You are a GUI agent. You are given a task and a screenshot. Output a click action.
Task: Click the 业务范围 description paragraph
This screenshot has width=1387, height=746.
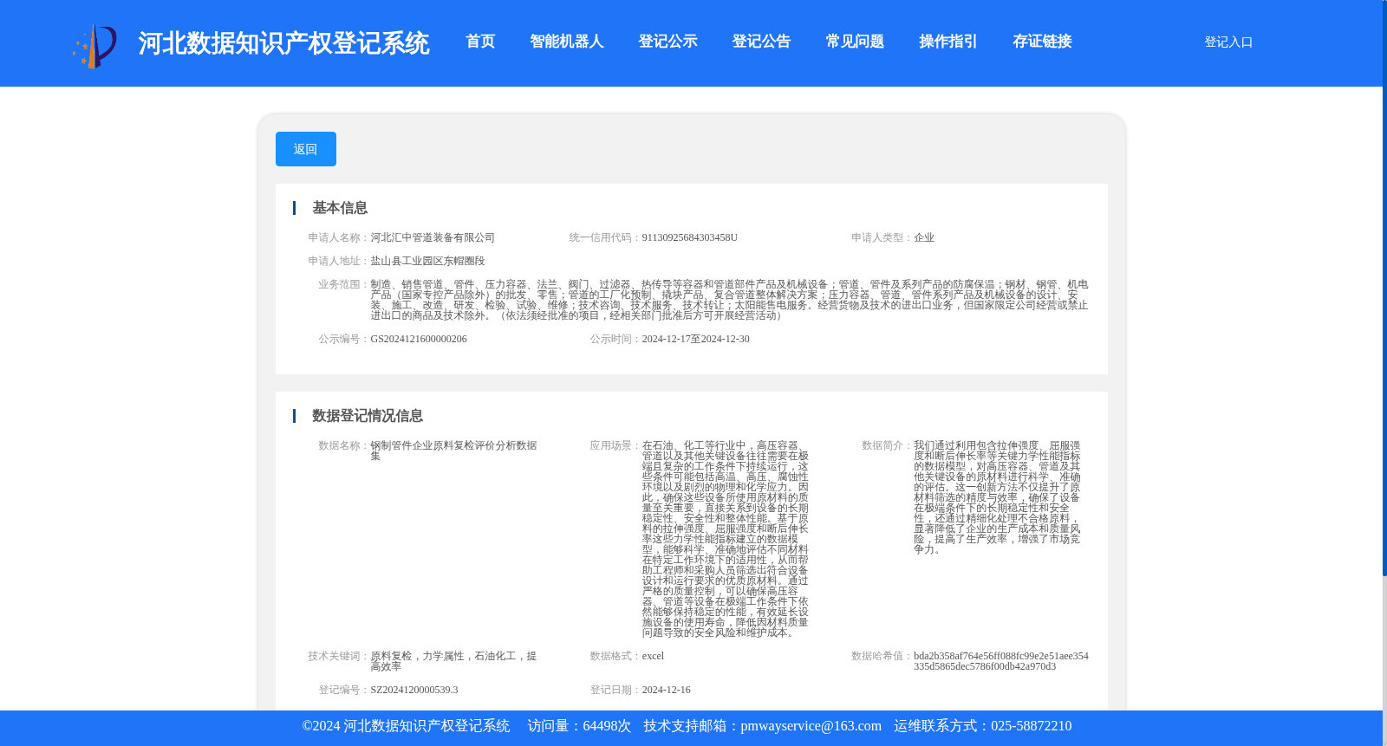coord(729,300)
